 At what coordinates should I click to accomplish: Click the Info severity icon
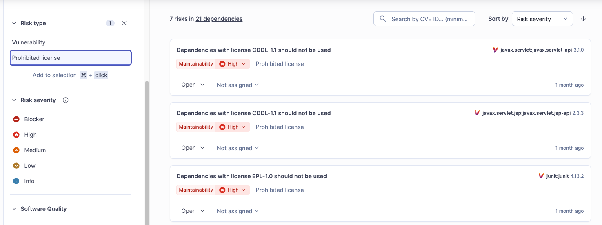click(x=16, y=181)
